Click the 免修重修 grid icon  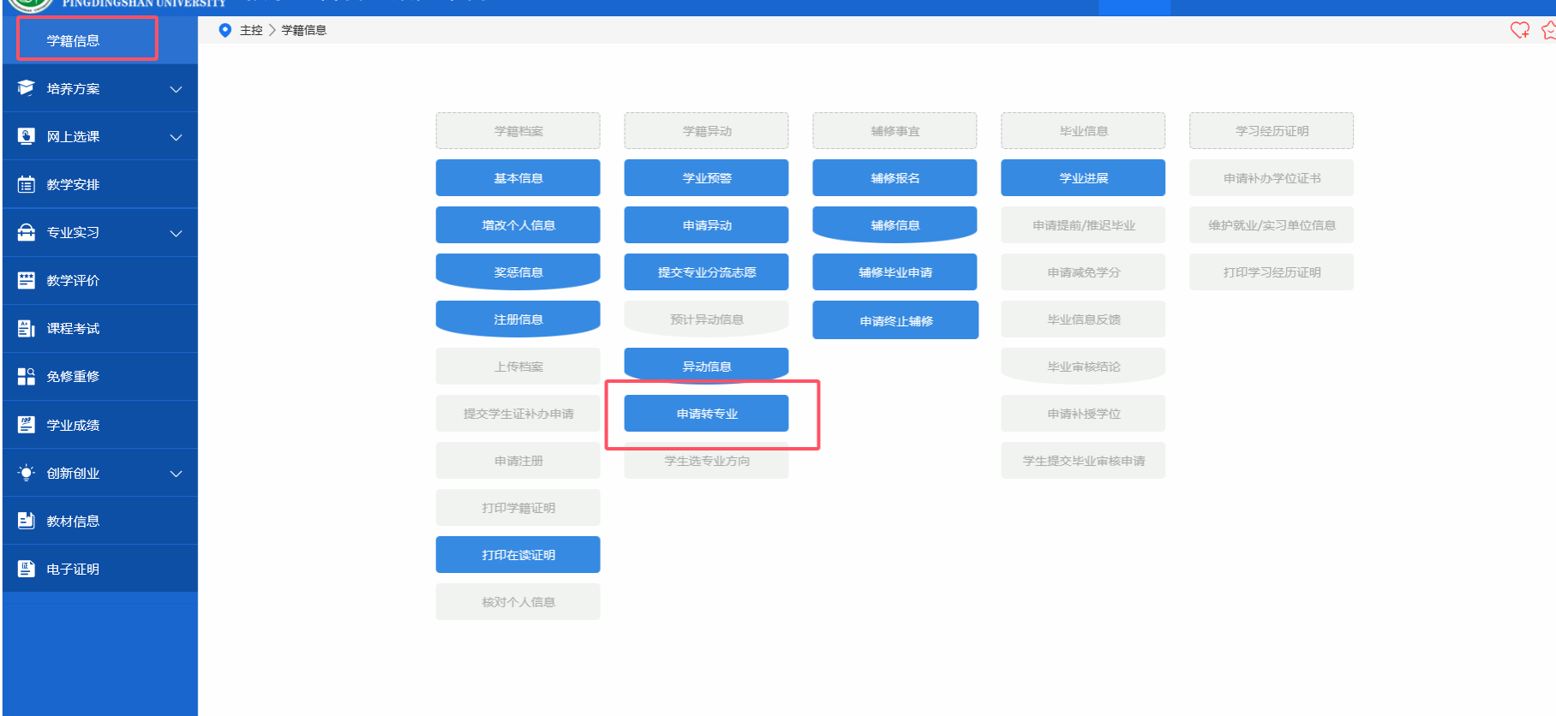point(27,376)
